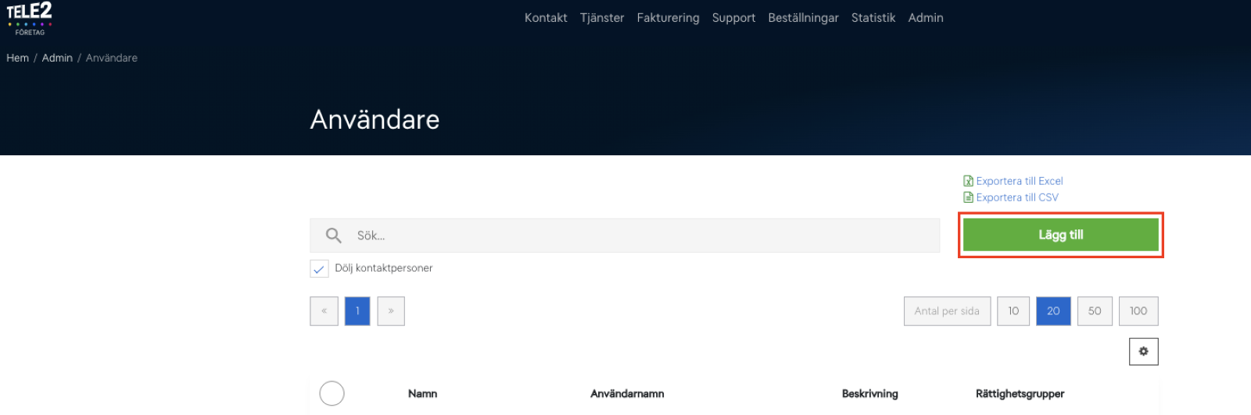Show 10 users per page
This screenshot has height=415, width=1251.
[1013, 310]
